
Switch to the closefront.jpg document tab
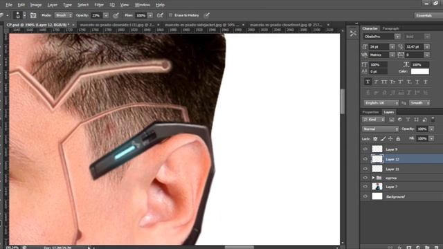pos(289,25)
